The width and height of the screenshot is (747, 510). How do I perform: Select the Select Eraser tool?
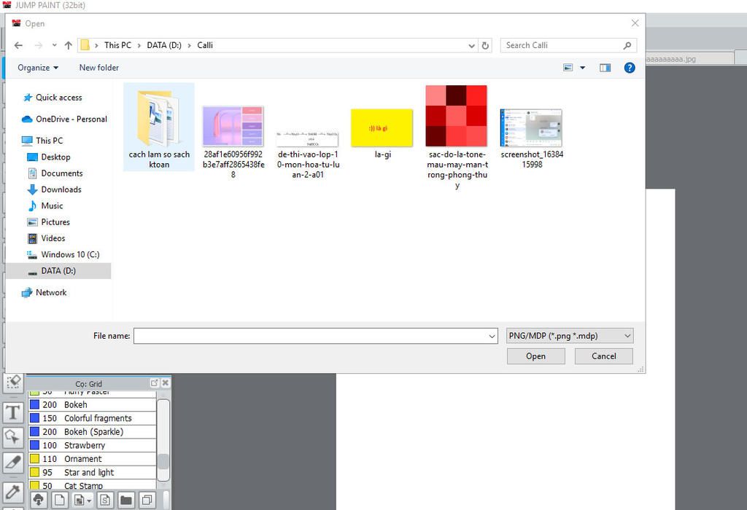[x=12, y=382]
